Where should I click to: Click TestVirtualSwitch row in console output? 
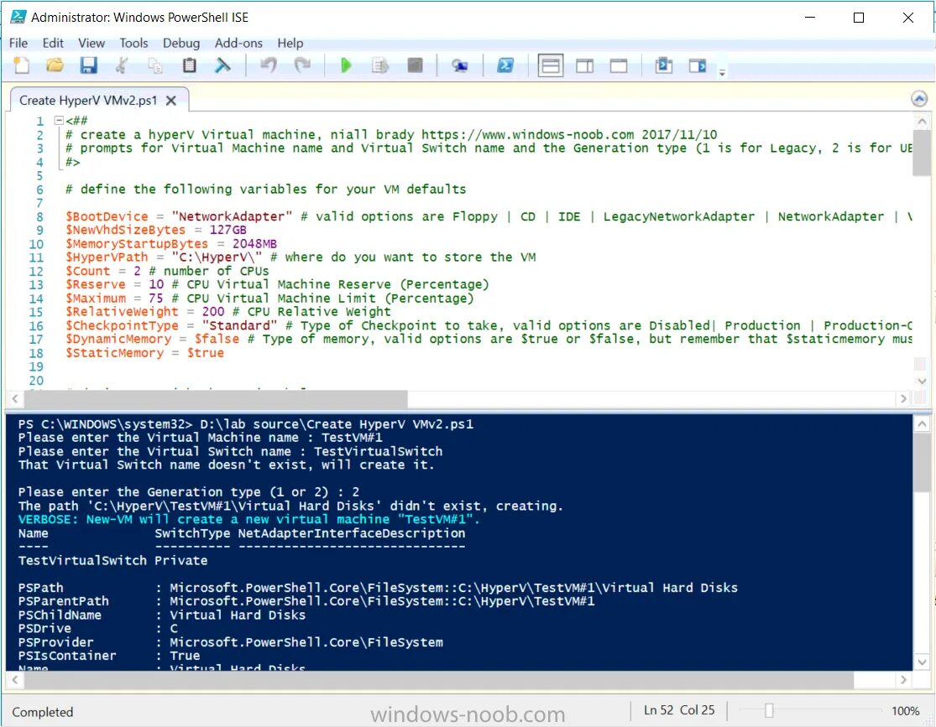tap(112, 561)
